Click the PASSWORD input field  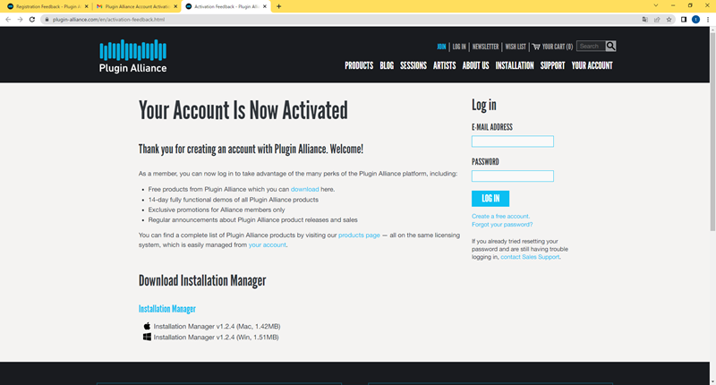(x=512, y=175)
